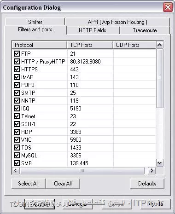
Task: Click the scroll up arrow of protocol list
Action: (160, 45)
